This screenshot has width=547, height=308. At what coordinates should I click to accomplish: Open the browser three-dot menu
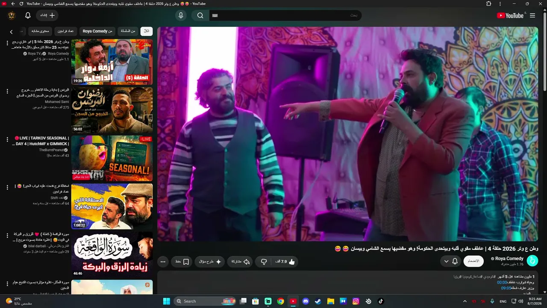500,3
